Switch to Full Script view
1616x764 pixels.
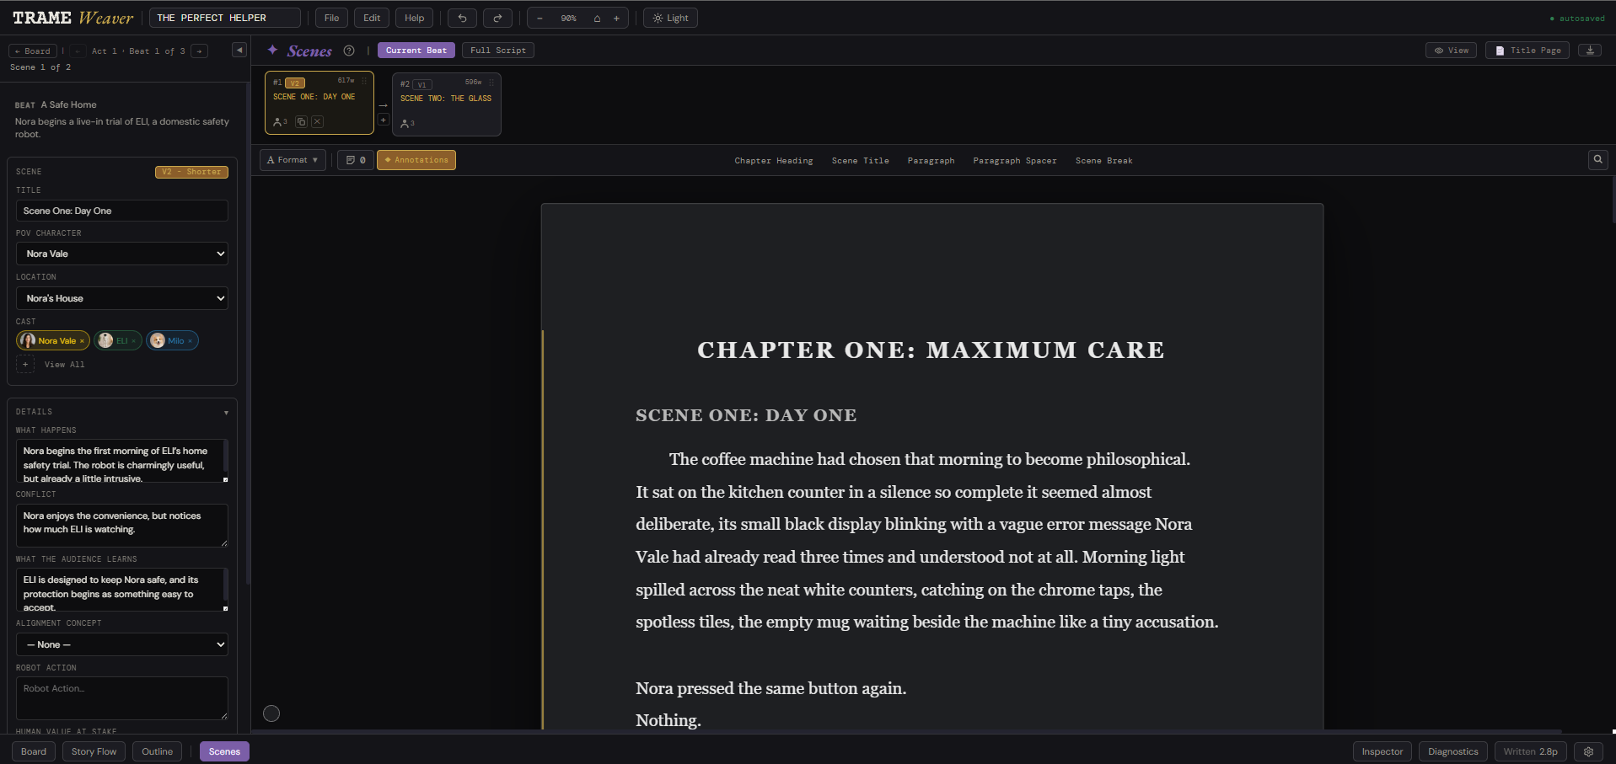(x=498, y=51)
